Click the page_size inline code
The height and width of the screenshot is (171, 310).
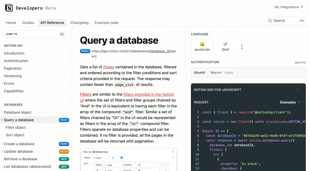coord(125,84)
